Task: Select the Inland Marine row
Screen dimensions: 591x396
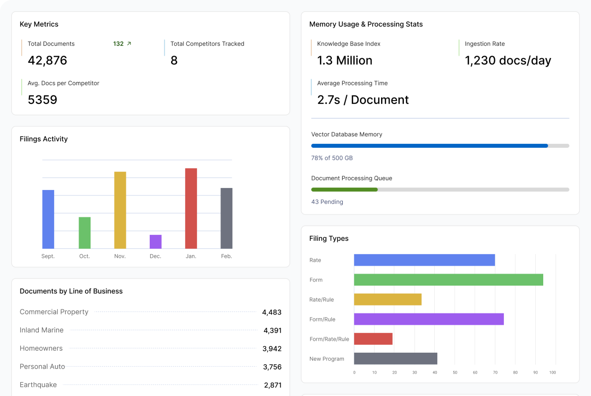Action: (42, 330)
